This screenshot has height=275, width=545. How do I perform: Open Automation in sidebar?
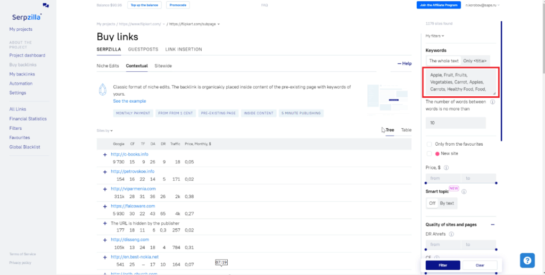[x=21, y=84]
